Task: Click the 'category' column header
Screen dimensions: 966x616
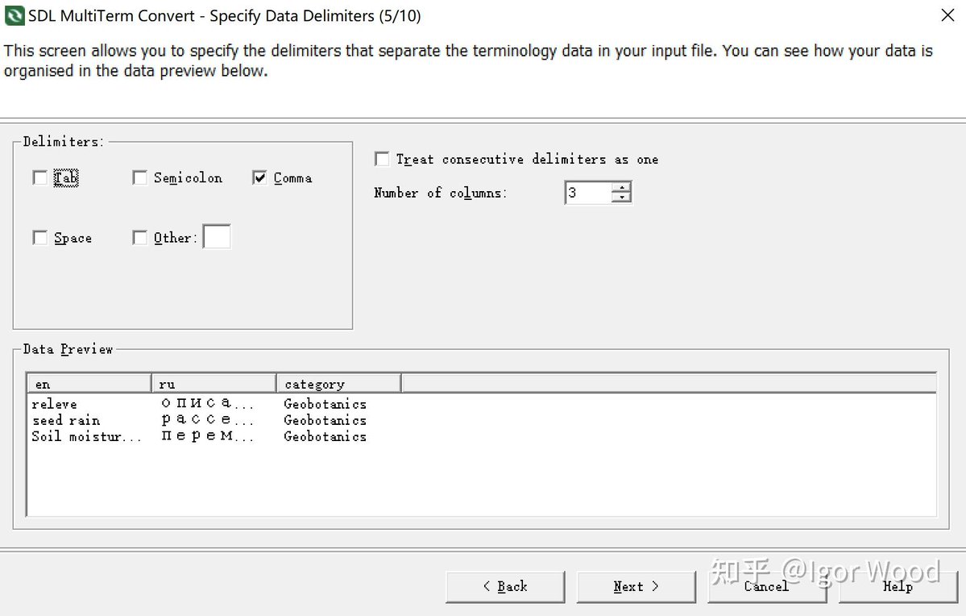Action: tap(338, 384)
